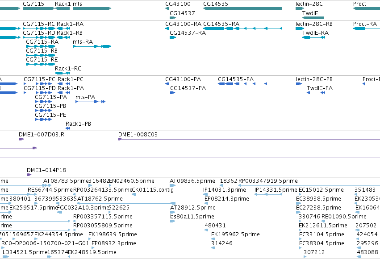Click the EK198639.5prime EST label

(113, 234)
